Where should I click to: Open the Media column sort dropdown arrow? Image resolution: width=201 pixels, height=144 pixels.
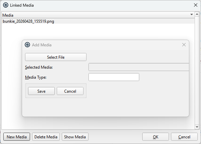(x=192, y=14)
